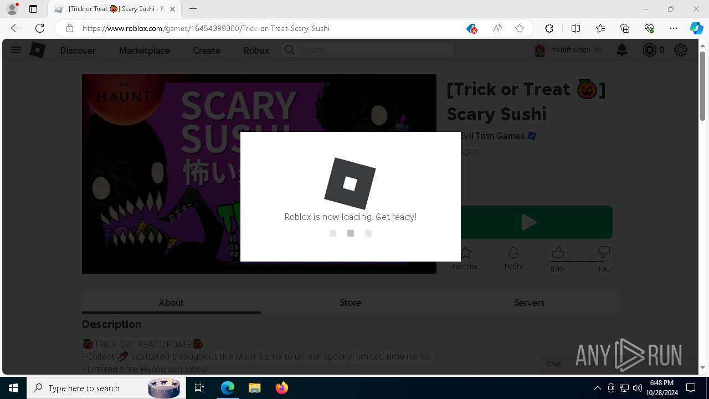Open the Edge profile icon
This screenshot has width=709, height=399.
pos(12,9)
